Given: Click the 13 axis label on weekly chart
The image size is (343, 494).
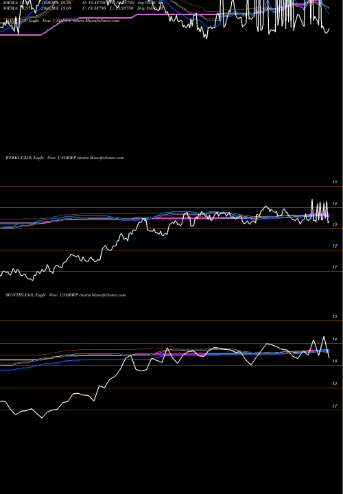Looking at the screenshot, I should coord(335,224).
